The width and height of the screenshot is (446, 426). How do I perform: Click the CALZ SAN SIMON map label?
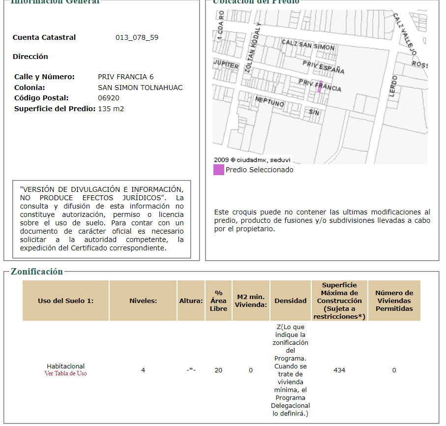[308, 45]
